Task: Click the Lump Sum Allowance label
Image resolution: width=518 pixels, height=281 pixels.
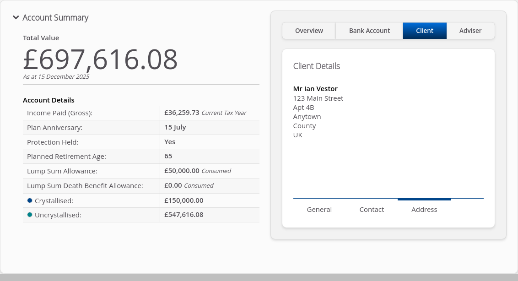Action: pos(62,171)
